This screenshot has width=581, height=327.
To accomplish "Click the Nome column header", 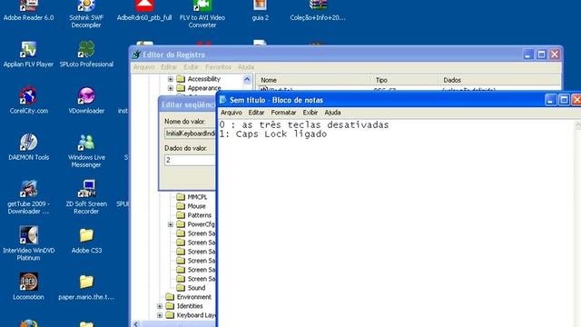I will [313, 80].
